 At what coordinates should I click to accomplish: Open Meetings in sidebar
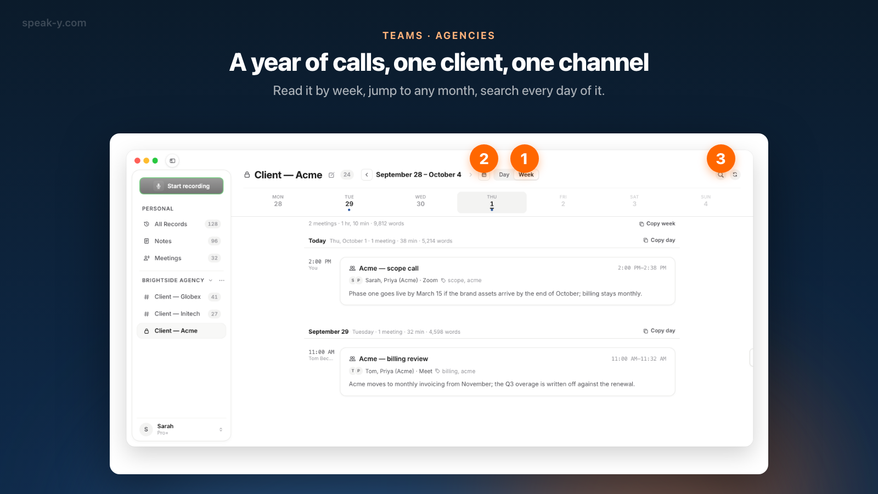tap(182, 258)
